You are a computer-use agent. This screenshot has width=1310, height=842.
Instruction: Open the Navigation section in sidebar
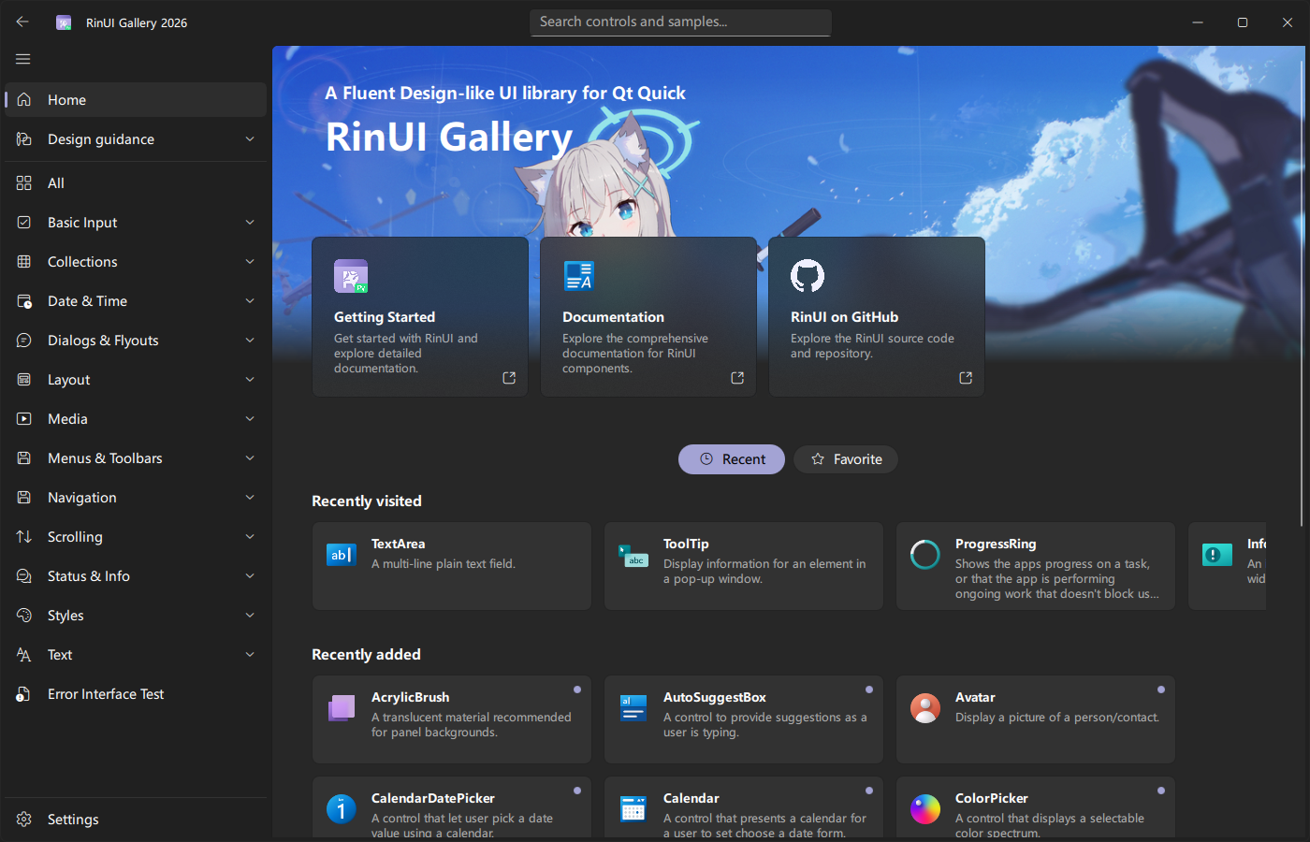136,498
